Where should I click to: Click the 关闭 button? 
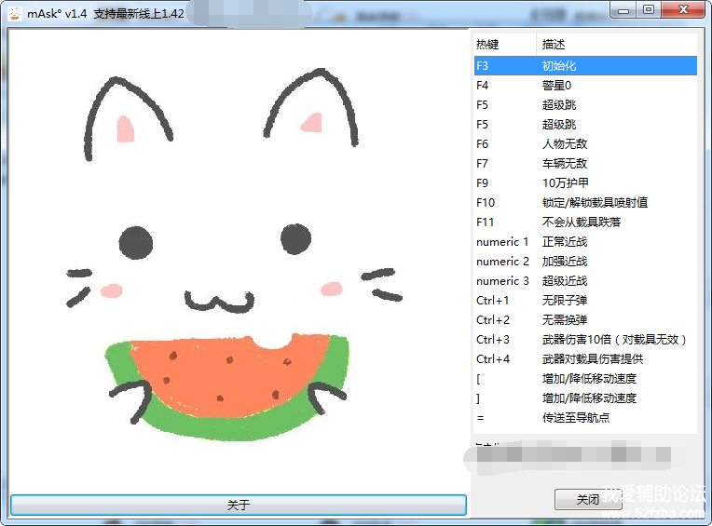[x=588, y=499]
